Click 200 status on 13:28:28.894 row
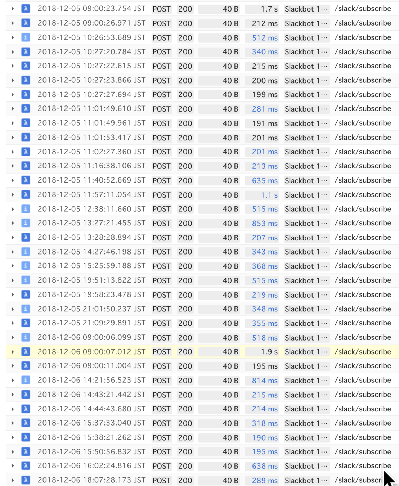Image resolution: width=399 pixels, height=486 pixels. tap(185, 238)
